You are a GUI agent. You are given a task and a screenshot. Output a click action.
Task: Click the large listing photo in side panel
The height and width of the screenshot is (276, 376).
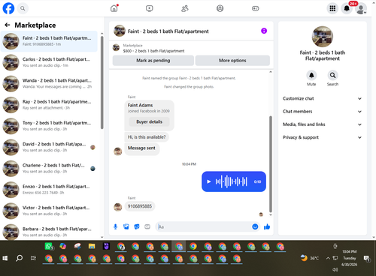(323, 37)
